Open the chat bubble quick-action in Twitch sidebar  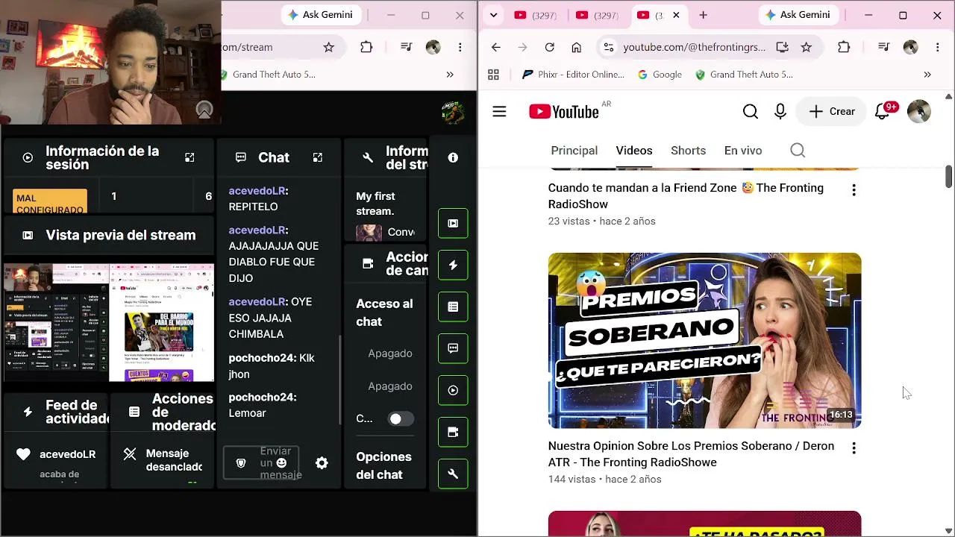click(x=453, y=348)
